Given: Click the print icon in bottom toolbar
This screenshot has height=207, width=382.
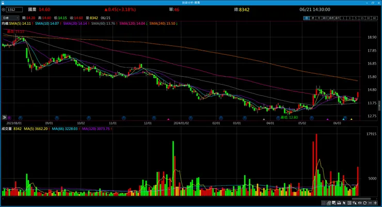Looking at the screenshot, I should 339,203.
